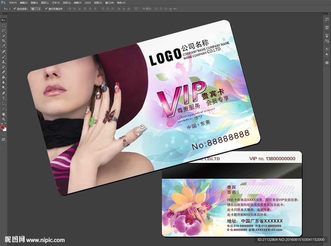Open the Move tool preset picker arrow
Viewport: 331px width, 246px height.
[10, 9]
